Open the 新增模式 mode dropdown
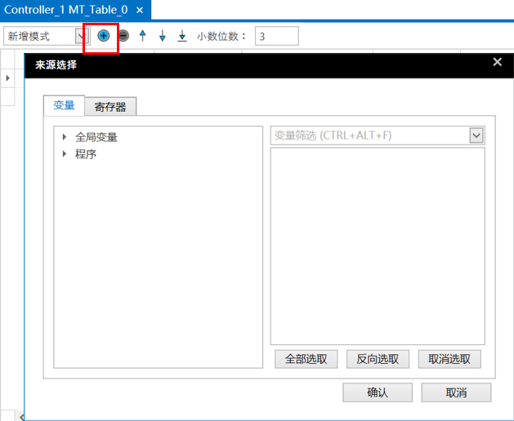The image size is (514, 421). click(x=81, y=36)
